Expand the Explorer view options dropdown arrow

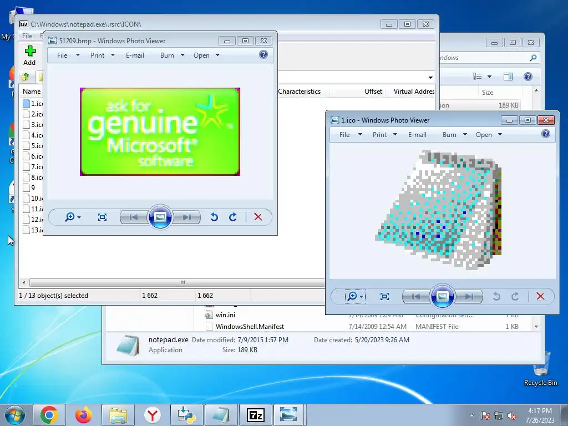point(489,77)
